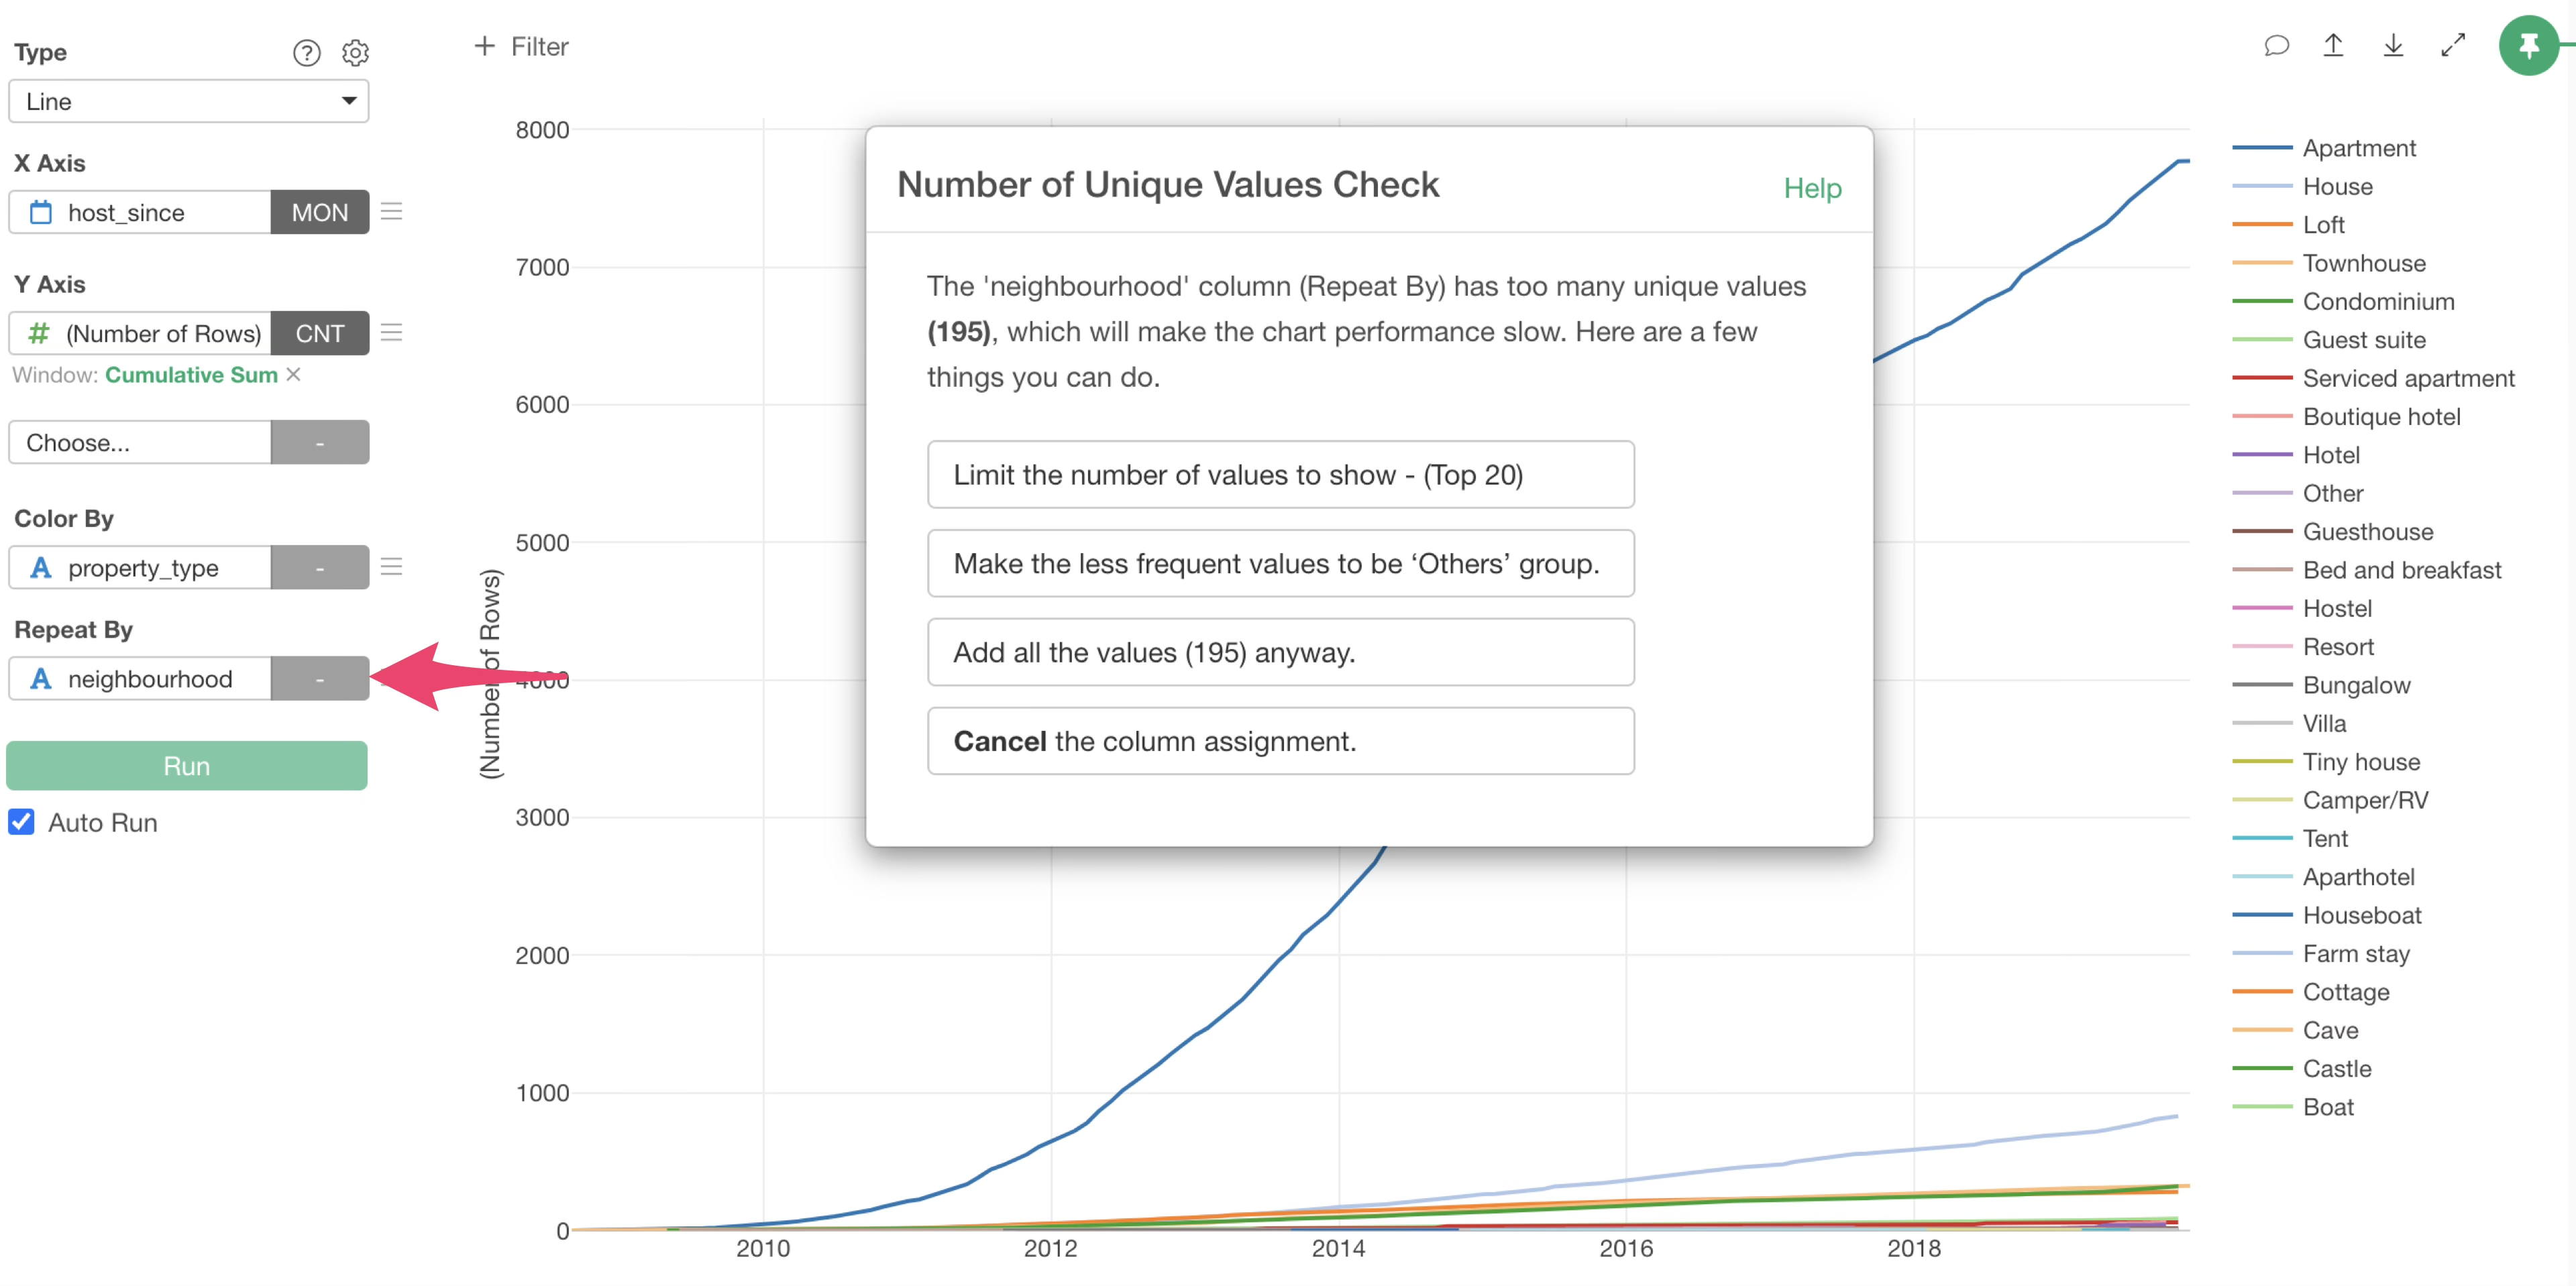Open MON date unit dropdown
The width and height of the screenshot is (2576, 1286).
319,212
